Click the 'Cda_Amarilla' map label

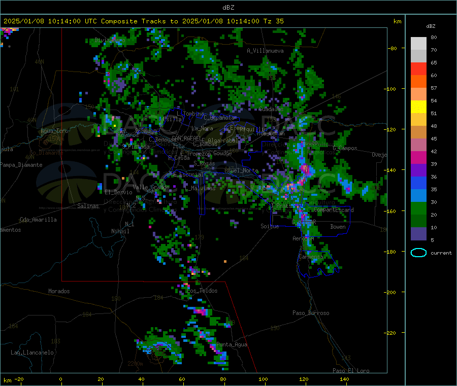point(38,220)
